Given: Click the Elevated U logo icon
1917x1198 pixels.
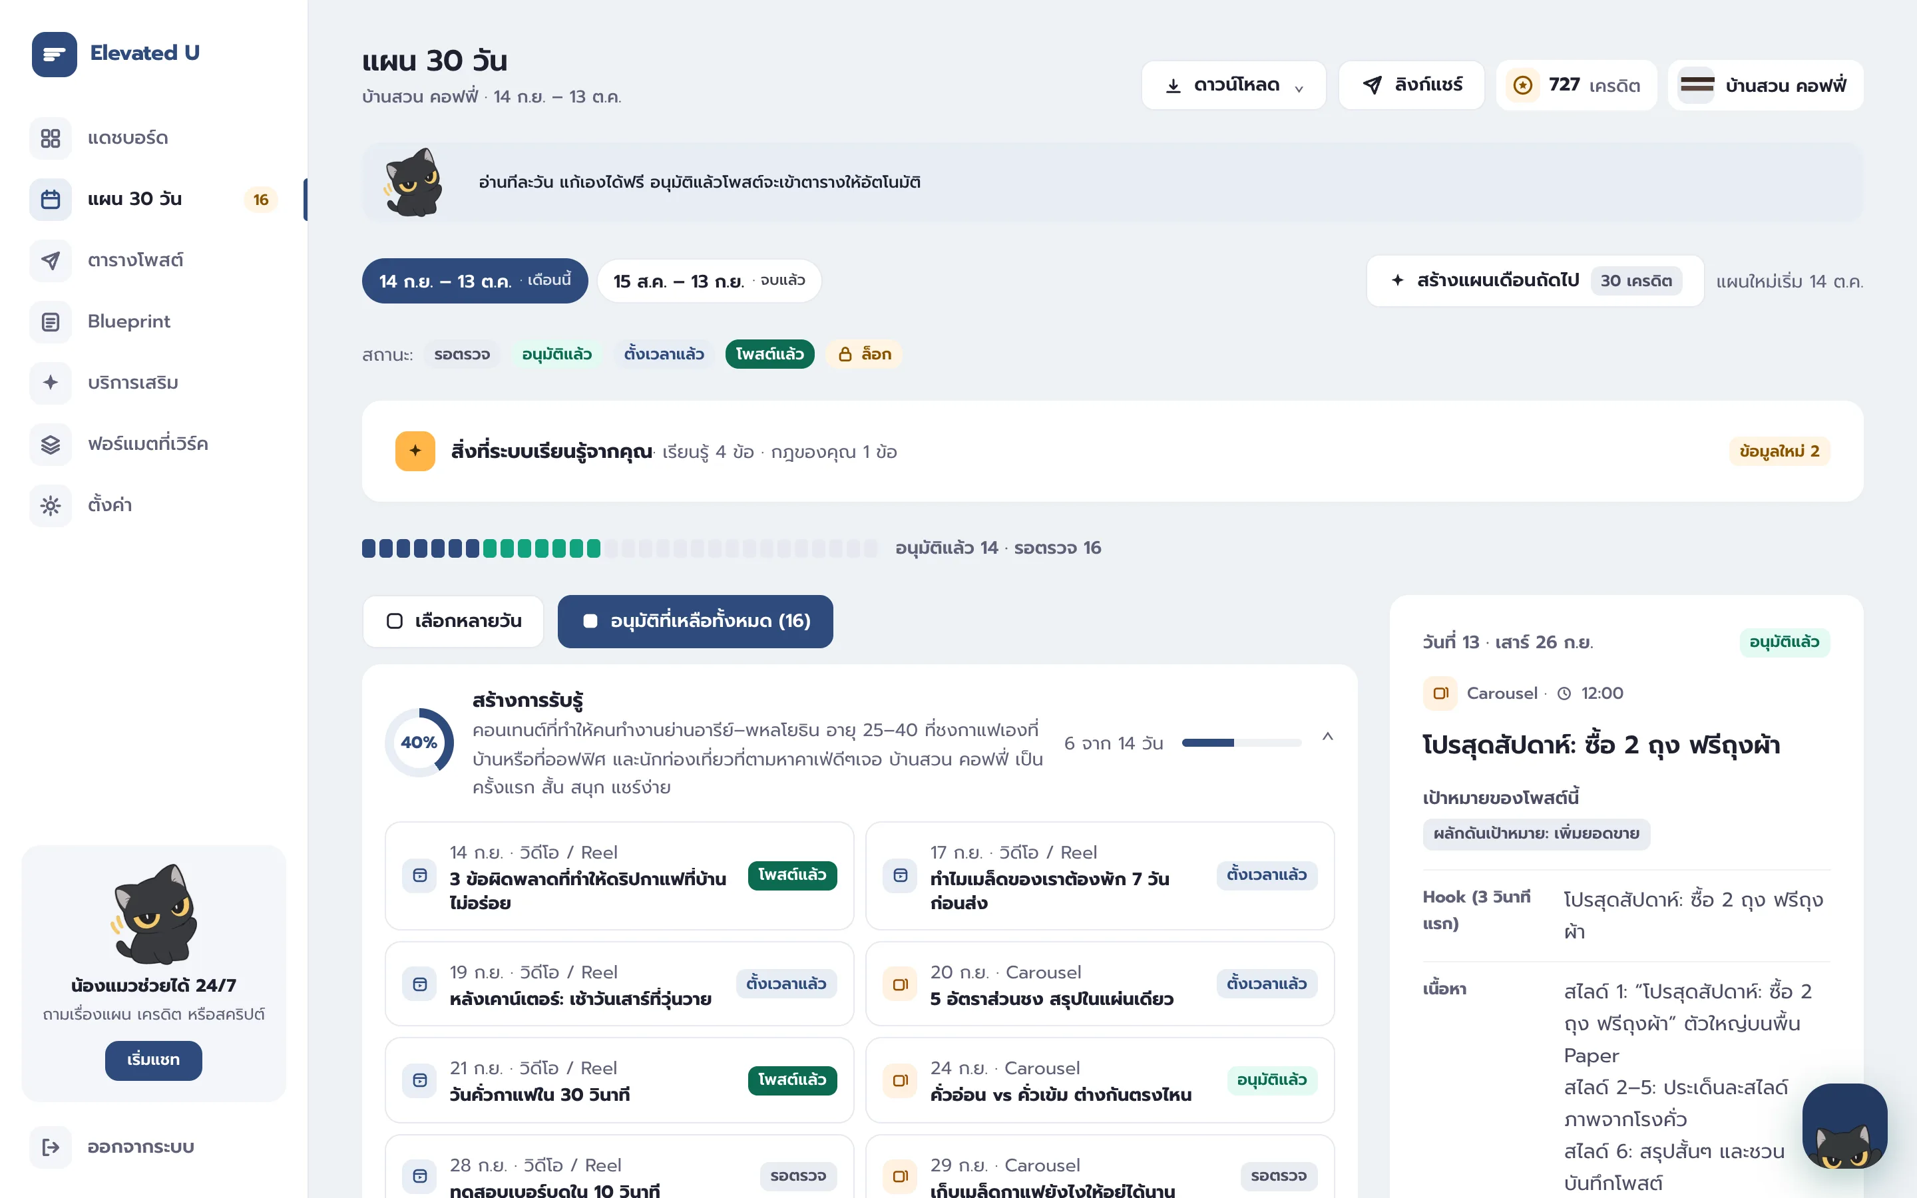Looking at the screenshot, I should coord(54,54).
